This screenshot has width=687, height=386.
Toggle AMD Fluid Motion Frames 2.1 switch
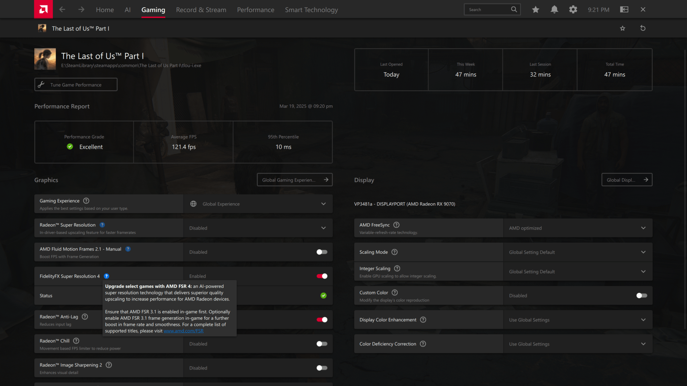tap(322, 252)
